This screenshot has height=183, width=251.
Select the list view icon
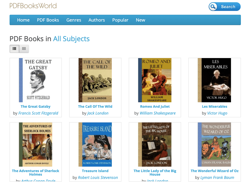(14, 49)
